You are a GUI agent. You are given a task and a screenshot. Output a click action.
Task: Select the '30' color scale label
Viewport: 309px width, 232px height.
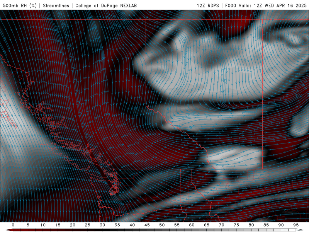pos(102,225)
